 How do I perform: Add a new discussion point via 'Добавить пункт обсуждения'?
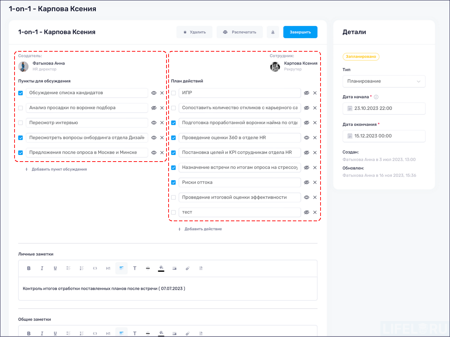coord(57,169)
